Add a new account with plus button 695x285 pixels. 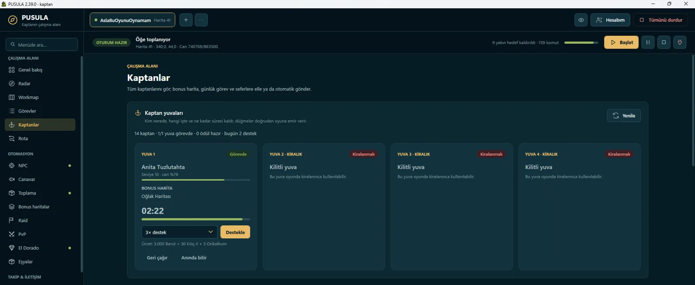tap(186, 20)
